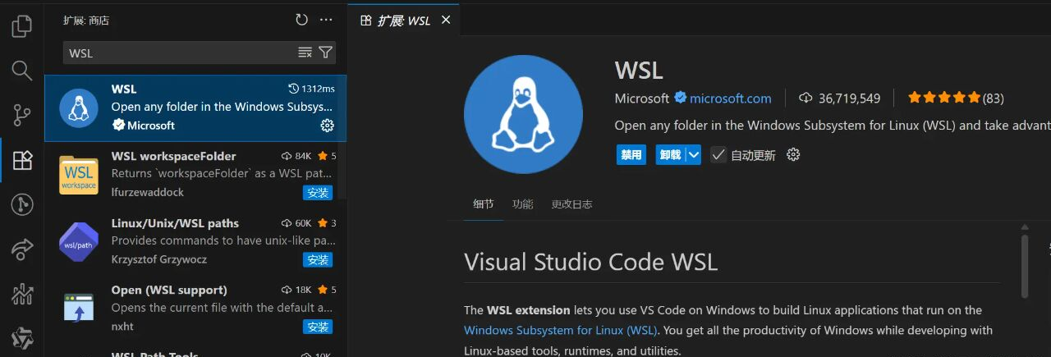Click the download count icon in details

click(805, 98)
